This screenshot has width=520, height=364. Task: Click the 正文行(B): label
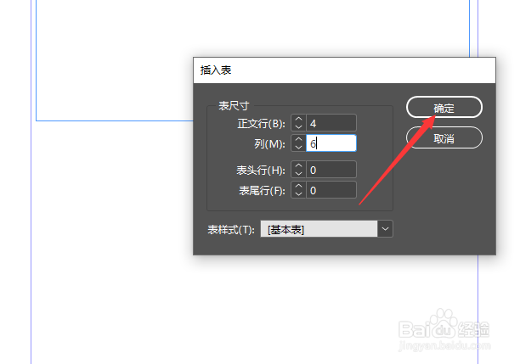click(262, 124)
